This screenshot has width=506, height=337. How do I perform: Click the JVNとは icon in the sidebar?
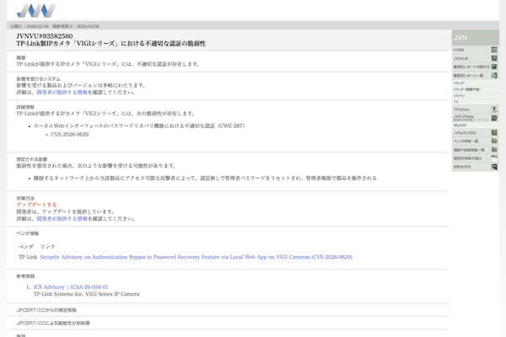tap(494, 58)
